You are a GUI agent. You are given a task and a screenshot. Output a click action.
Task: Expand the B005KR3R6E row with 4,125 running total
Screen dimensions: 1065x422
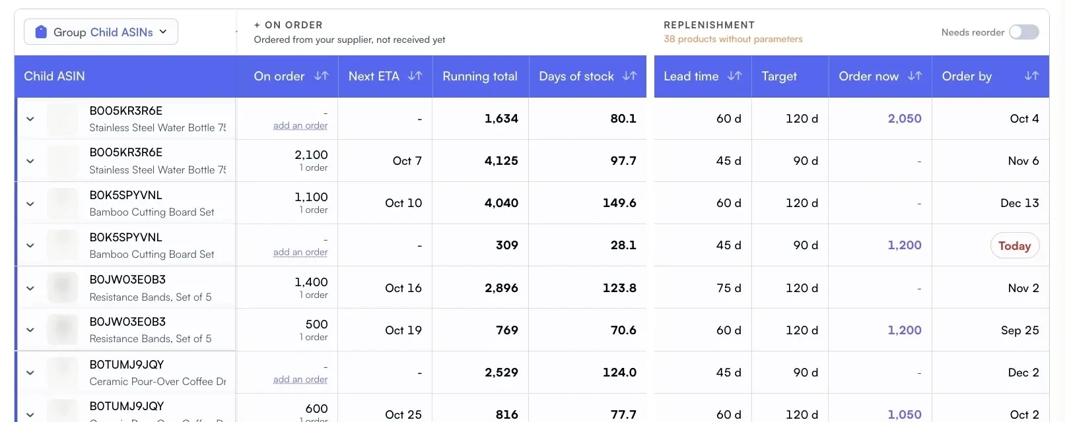click(x=30, y=161)
